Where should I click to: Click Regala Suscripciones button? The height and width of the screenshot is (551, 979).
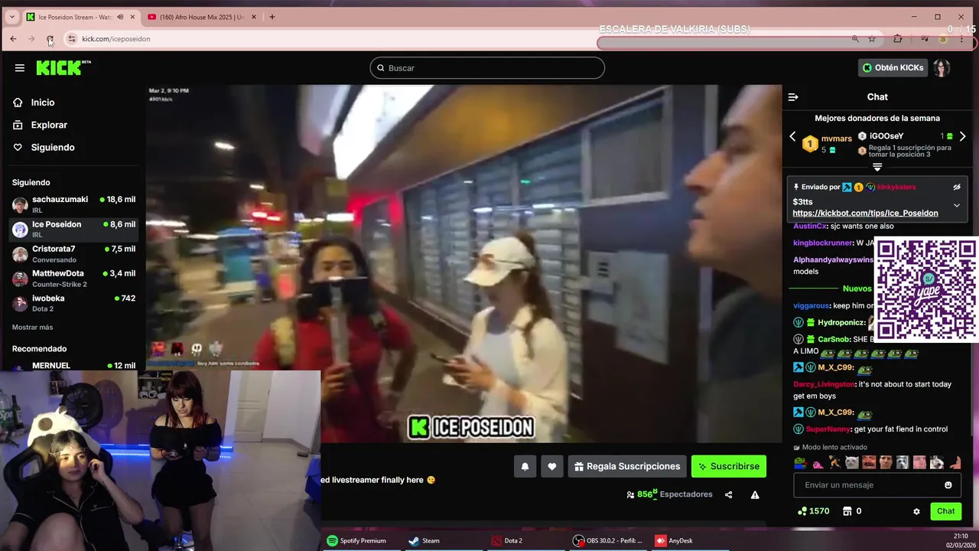[627, 466]
